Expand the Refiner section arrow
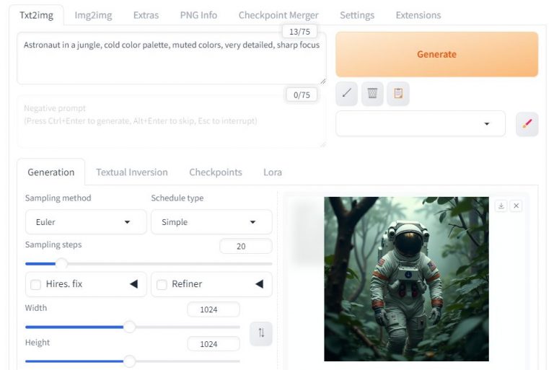The width and height of the screenshot is (554, 370). pos(259,284)
